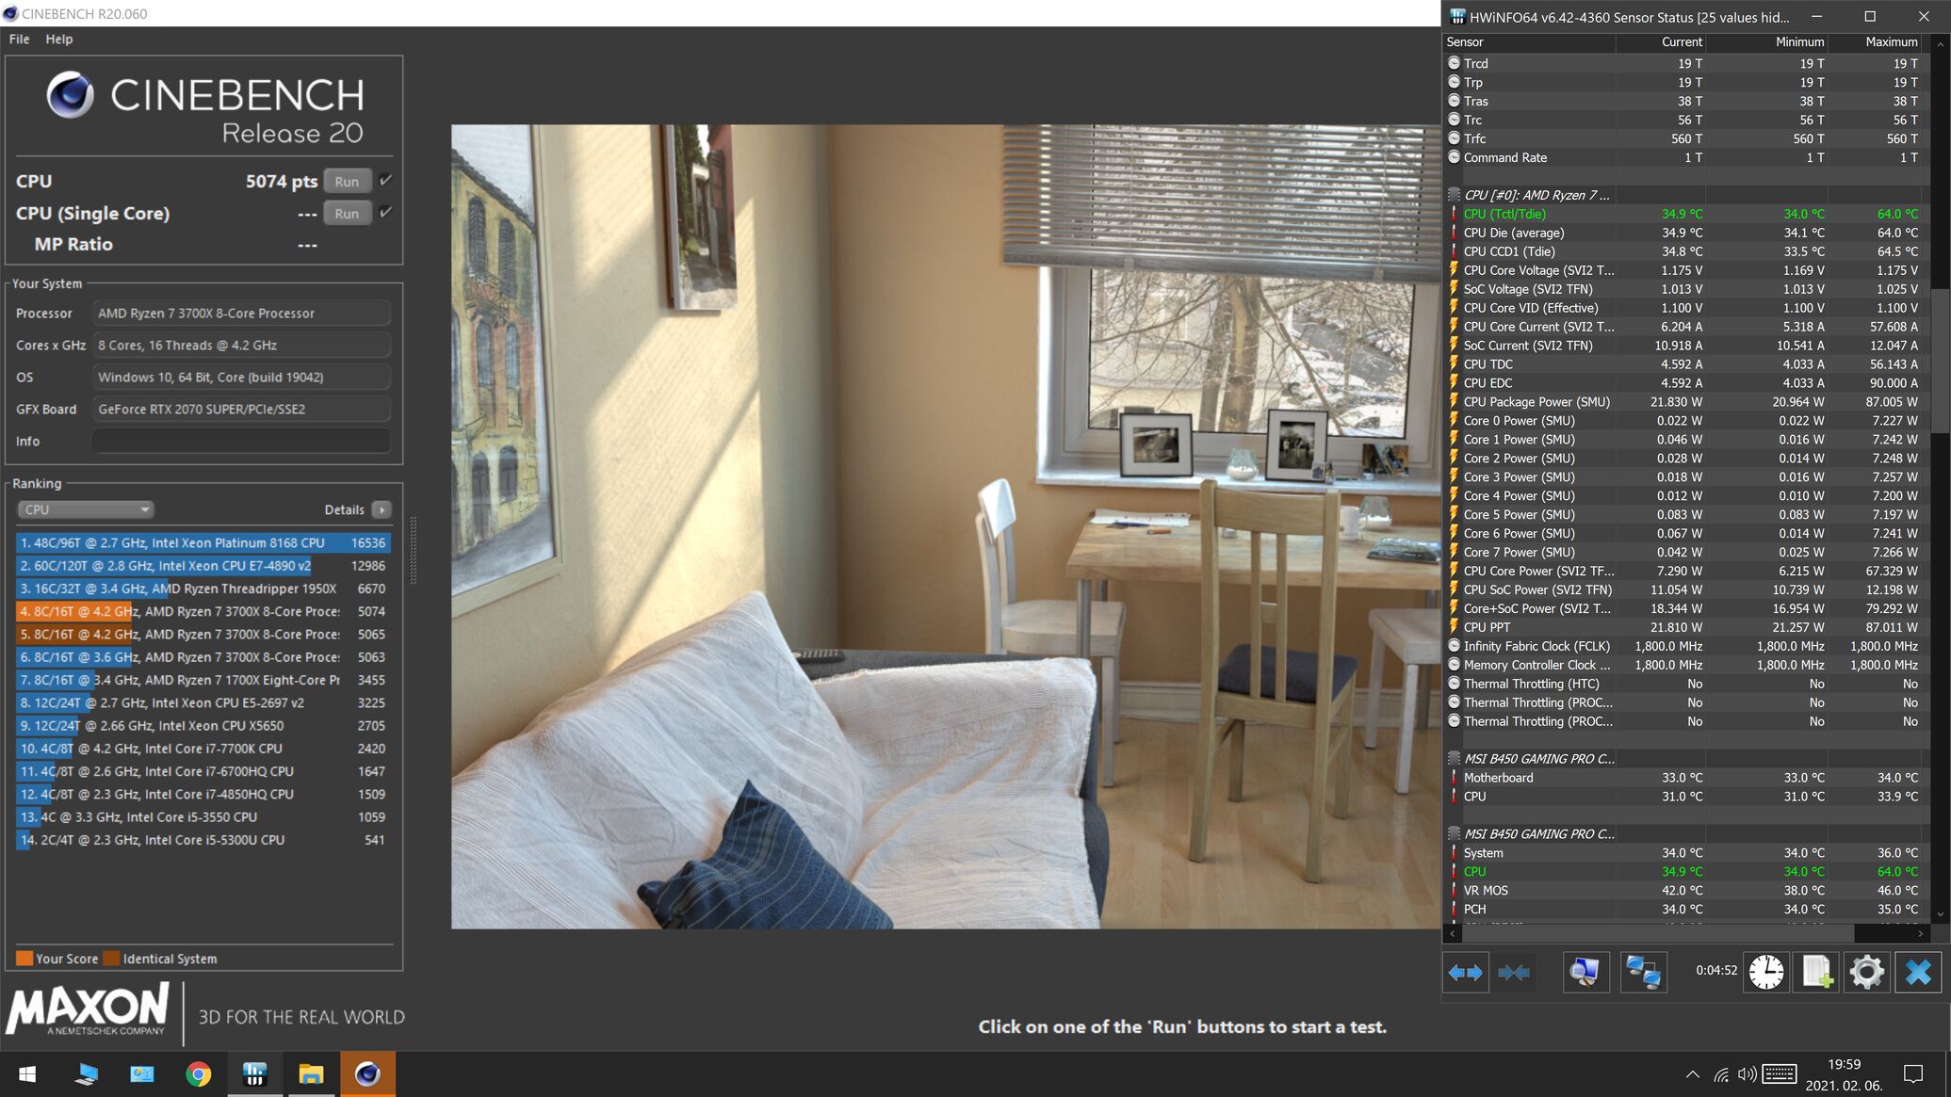This screenshot has width=1951, height=1097.
Task: Open the File menu
Action: pyautogui.click(x=19, y=40)
